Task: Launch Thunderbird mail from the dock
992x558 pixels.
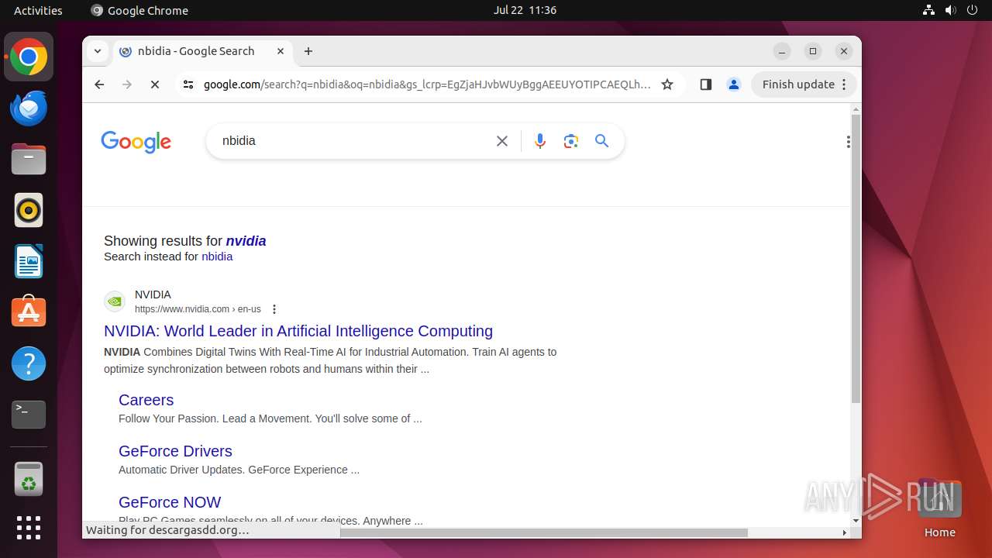Action: [29, 108]
